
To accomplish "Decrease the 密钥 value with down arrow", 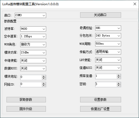I will (x=119, y=85).
